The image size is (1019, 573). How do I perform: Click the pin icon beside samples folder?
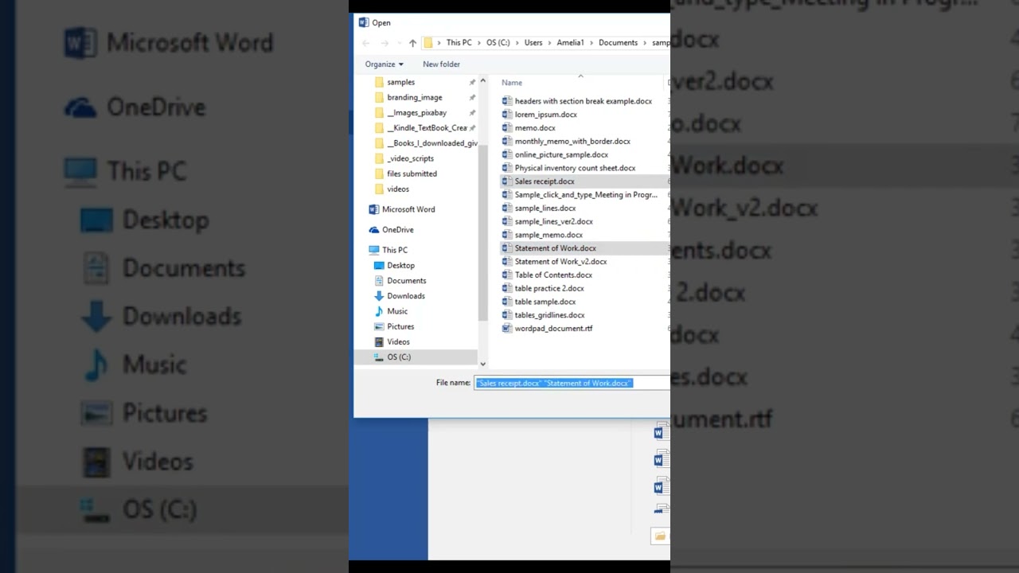pyautogui.click(x=472, y=83)
